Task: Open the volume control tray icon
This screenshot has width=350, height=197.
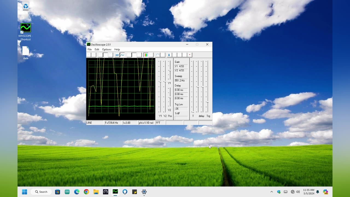Action: [x=298, y=192]
